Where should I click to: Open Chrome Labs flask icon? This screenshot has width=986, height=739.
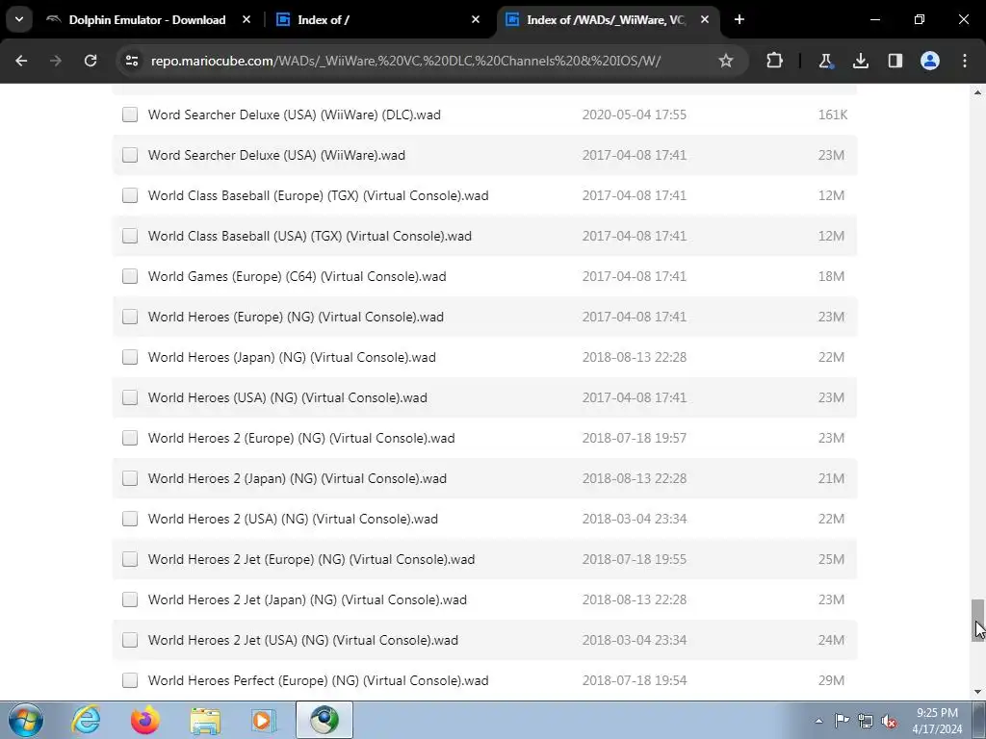pos(825,61)
